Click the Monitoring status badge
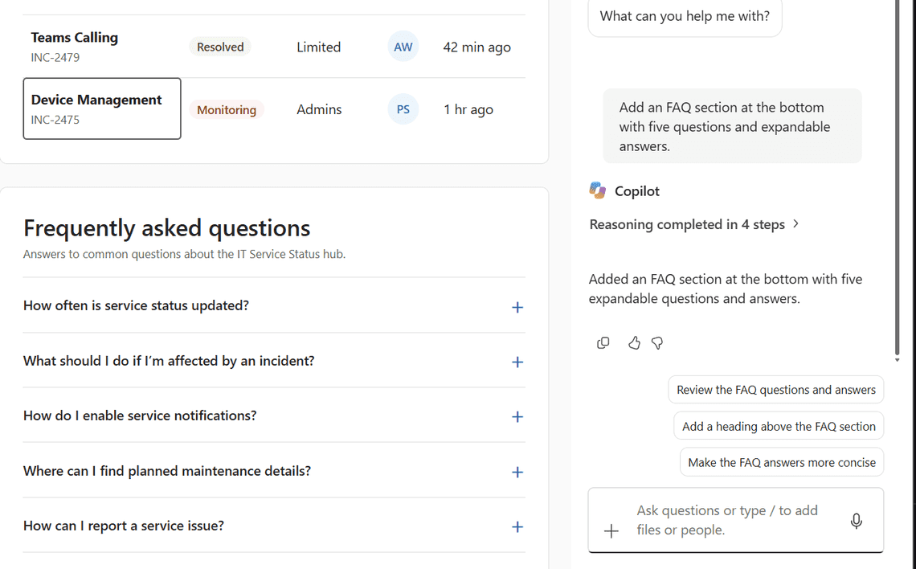Image resolution: width=916 pixels, height=569 pixels. 227,109
